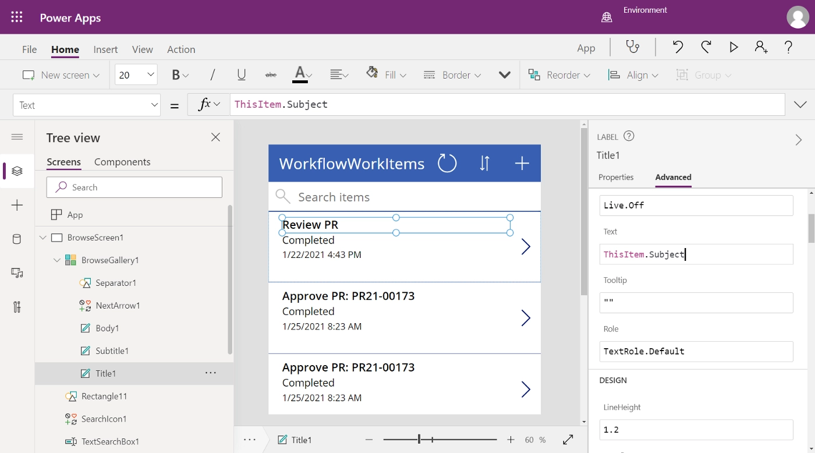The width and height of the screenshot is (815, 453).
Task: Open Advanced tools sidebar icon
Action: click(17, 307)
